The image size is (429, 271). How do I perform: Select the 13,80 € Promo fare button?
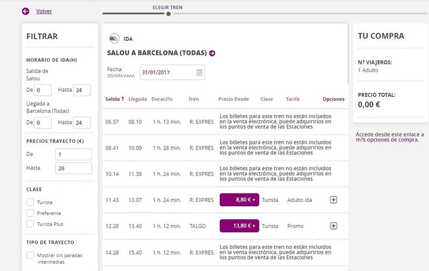(x=239, y=226)
